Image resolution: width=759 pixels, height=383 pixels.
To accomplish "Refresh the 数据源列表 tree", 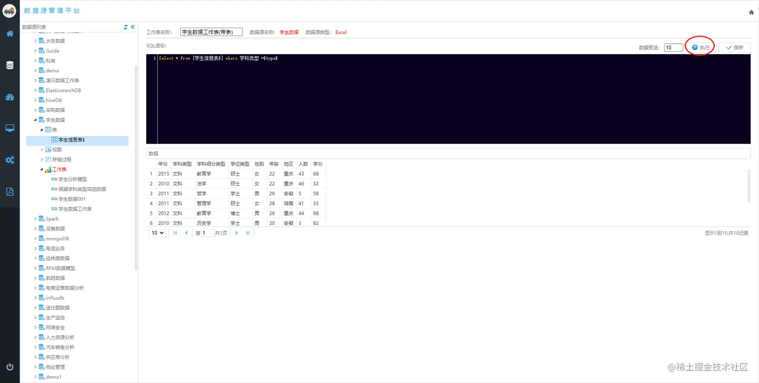I will [125, 27].
